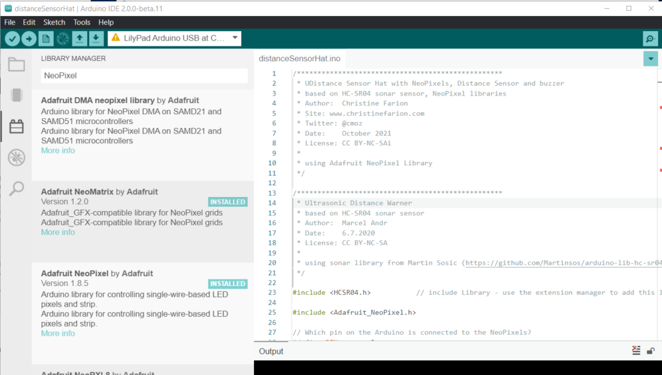Click the Output panel title
Image resolution: width=662 pixels, height=375 pixels.
click(x=271, y=351)
